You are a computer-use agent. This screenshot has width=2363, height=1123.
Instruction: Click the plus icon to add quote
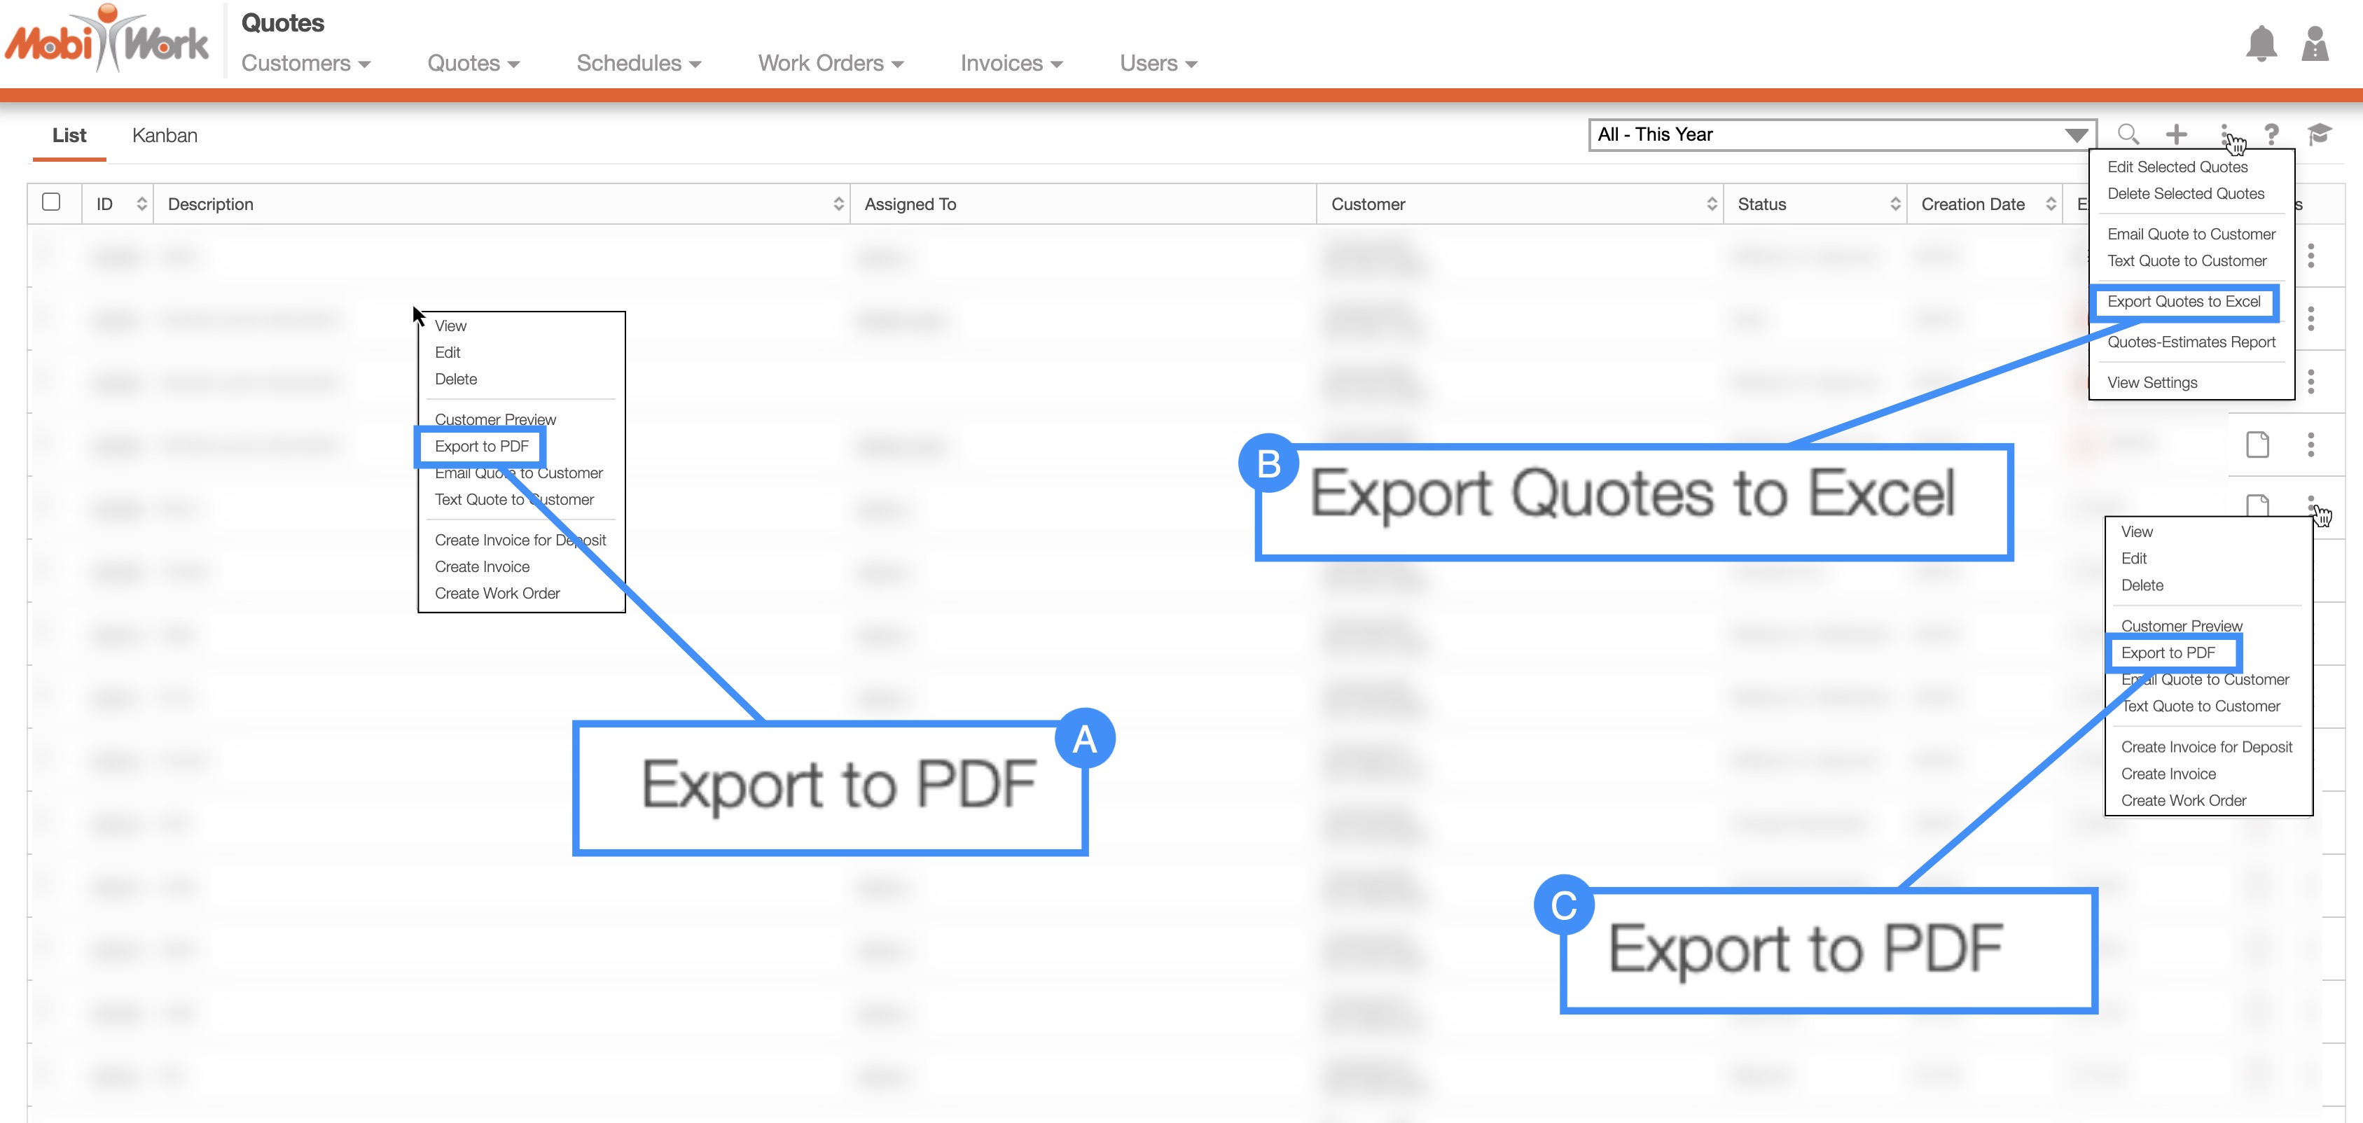(x=2176, y=134)
